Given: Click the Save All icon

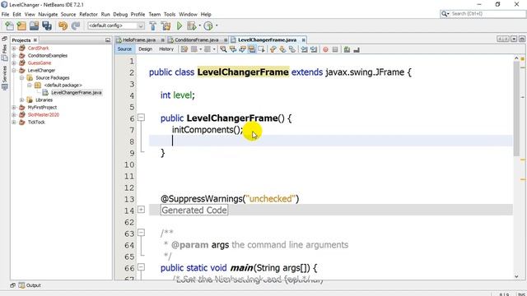Looking at the screenshot, I should point(47,25).
